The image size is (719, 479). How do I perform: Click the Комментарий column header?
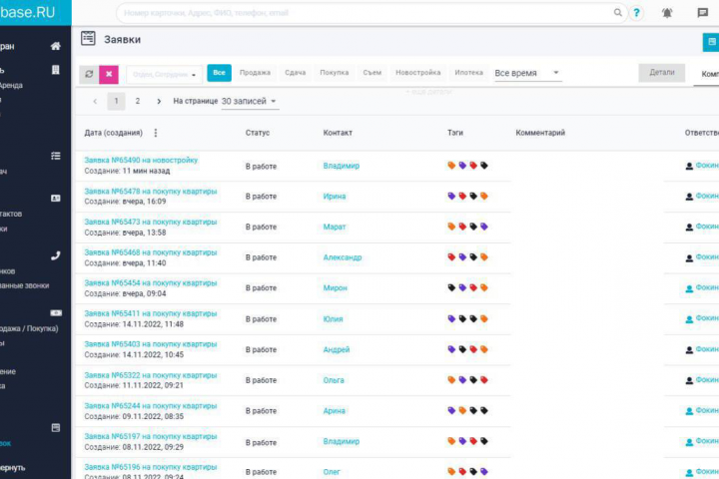540,133
